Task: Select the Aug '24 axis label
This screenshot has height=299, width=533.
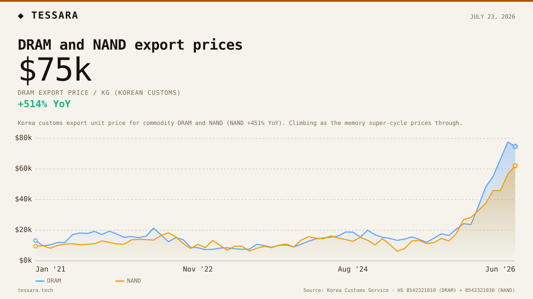Action: [353, 269]
